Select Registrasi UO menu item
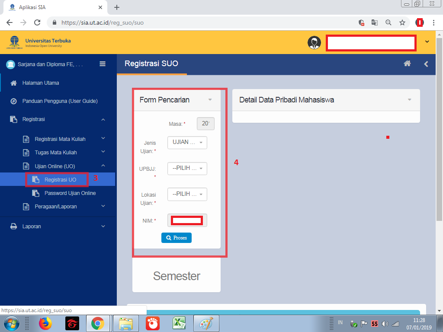Viewport: 443px width, 332px height. pos(58,179)
